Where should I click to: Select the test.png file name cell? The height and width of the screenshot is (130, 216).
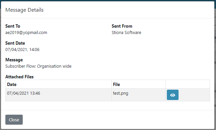[138, 95]
